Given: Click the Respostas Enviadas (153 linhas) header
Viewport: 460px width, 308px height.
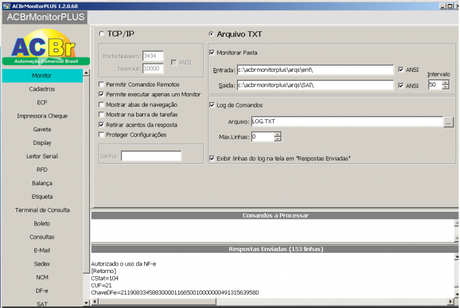Looking at the screenshot, I should [275, 249].
